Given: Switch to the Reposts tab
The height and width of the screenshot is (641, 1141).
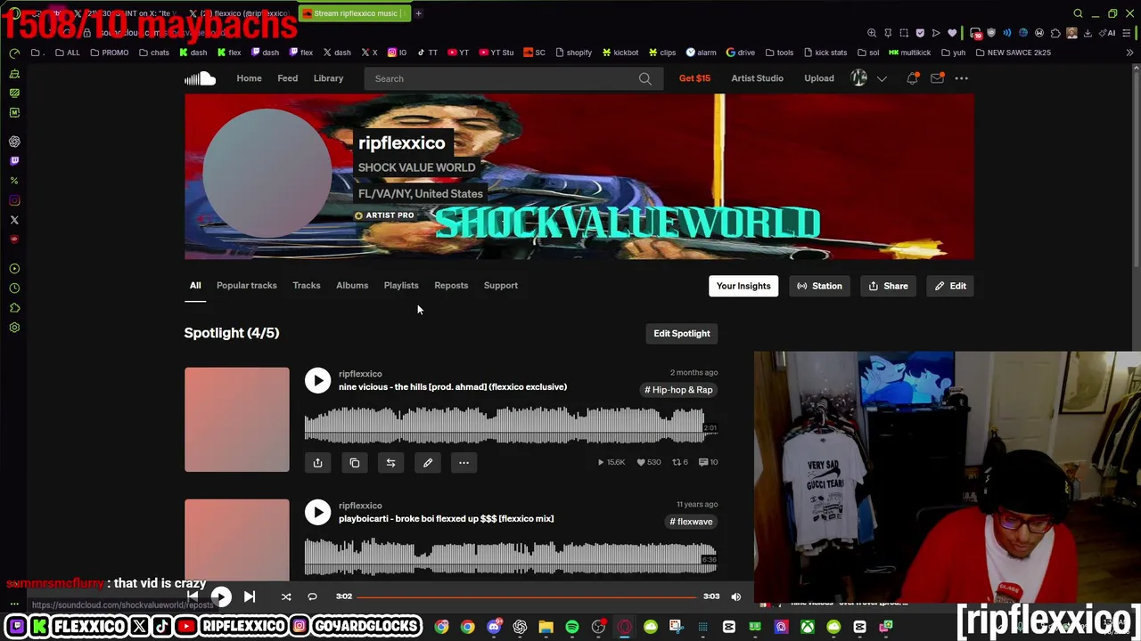Looking at the screenshot, I should pos(451,286).
